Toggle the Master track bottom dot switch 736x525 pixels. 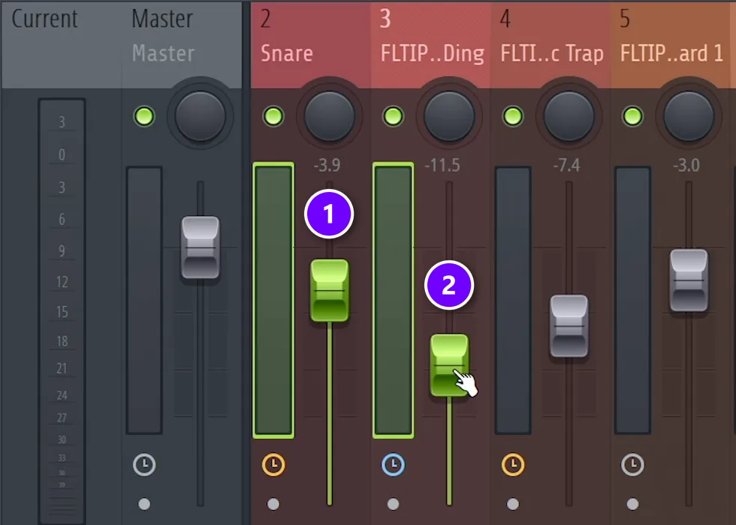click(x=144, y=504)
